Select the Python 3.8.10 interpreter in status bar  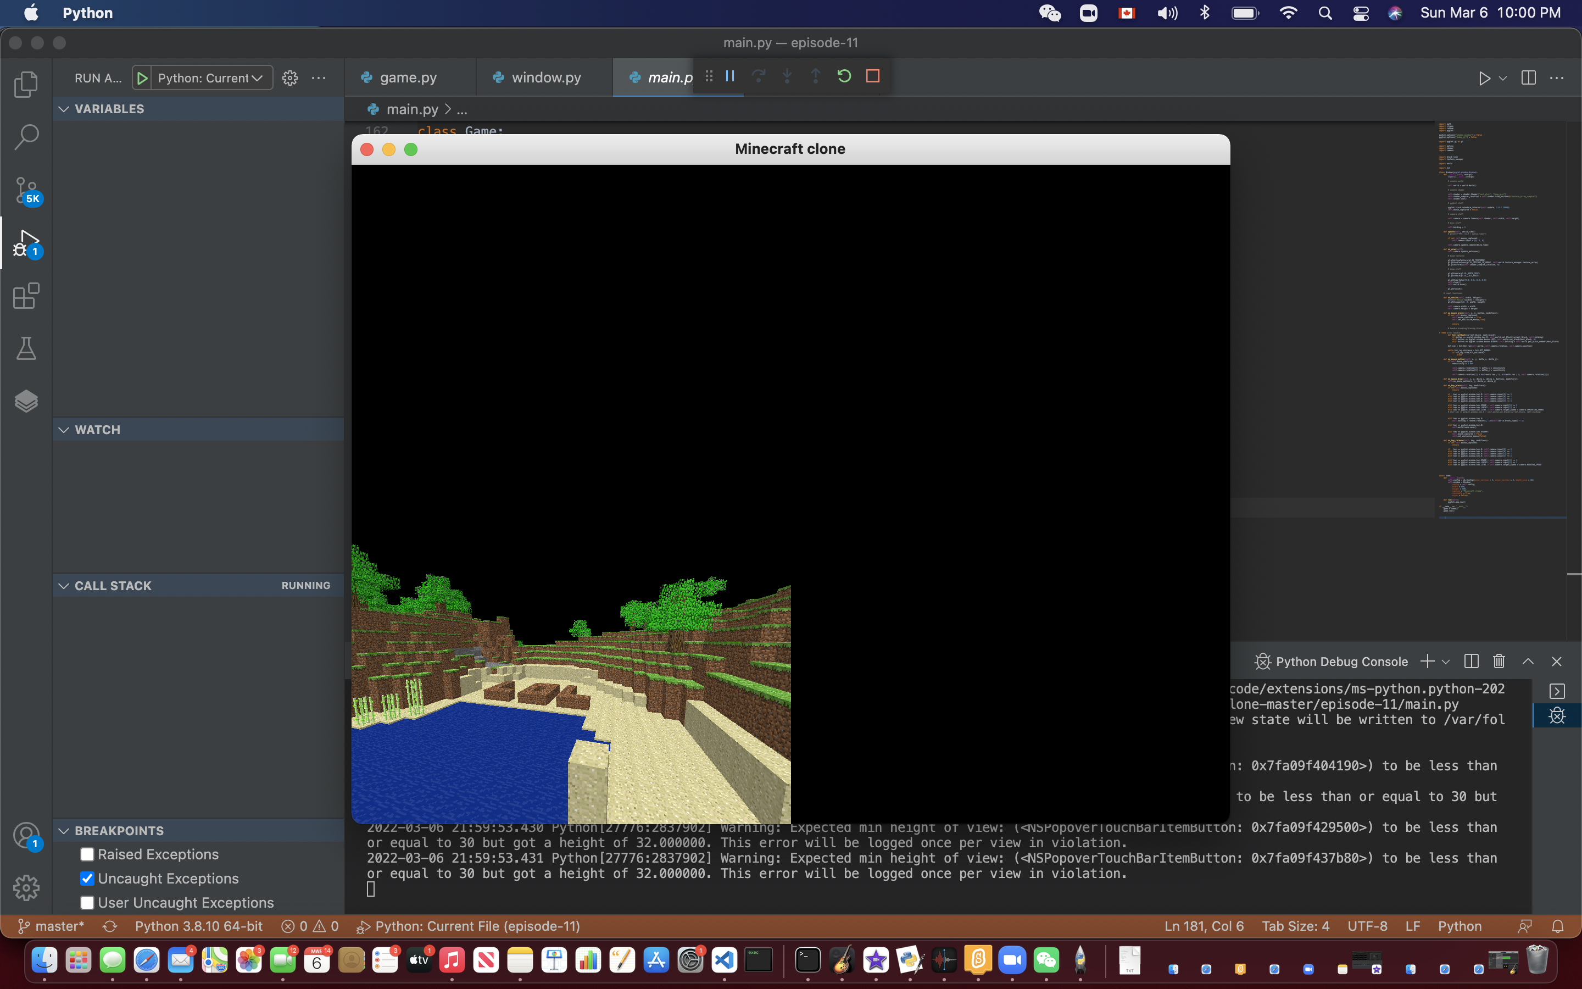click(198, 926)
